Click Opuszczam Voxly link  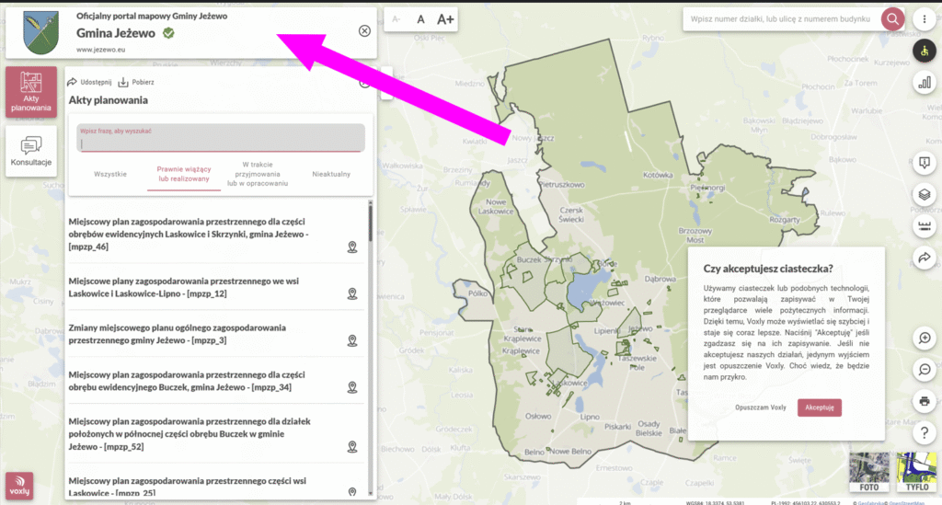tap(760, 407)
